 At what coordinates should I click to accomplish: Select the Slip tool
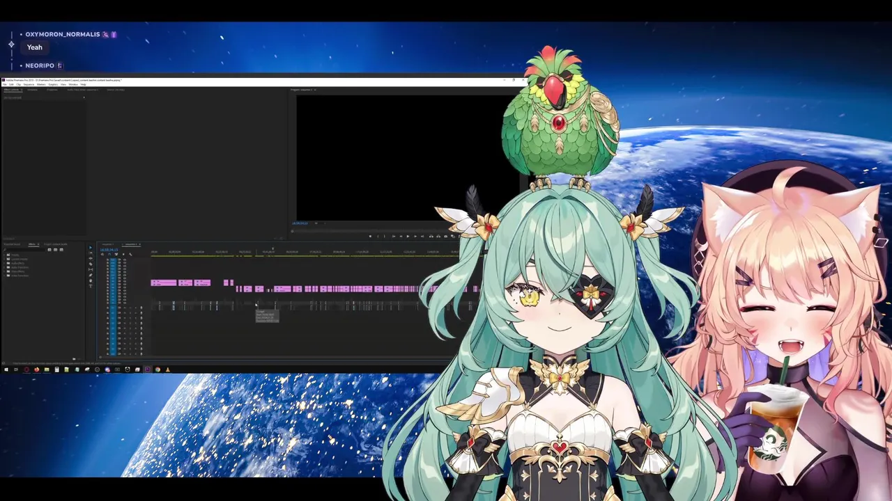click(91, 269)
